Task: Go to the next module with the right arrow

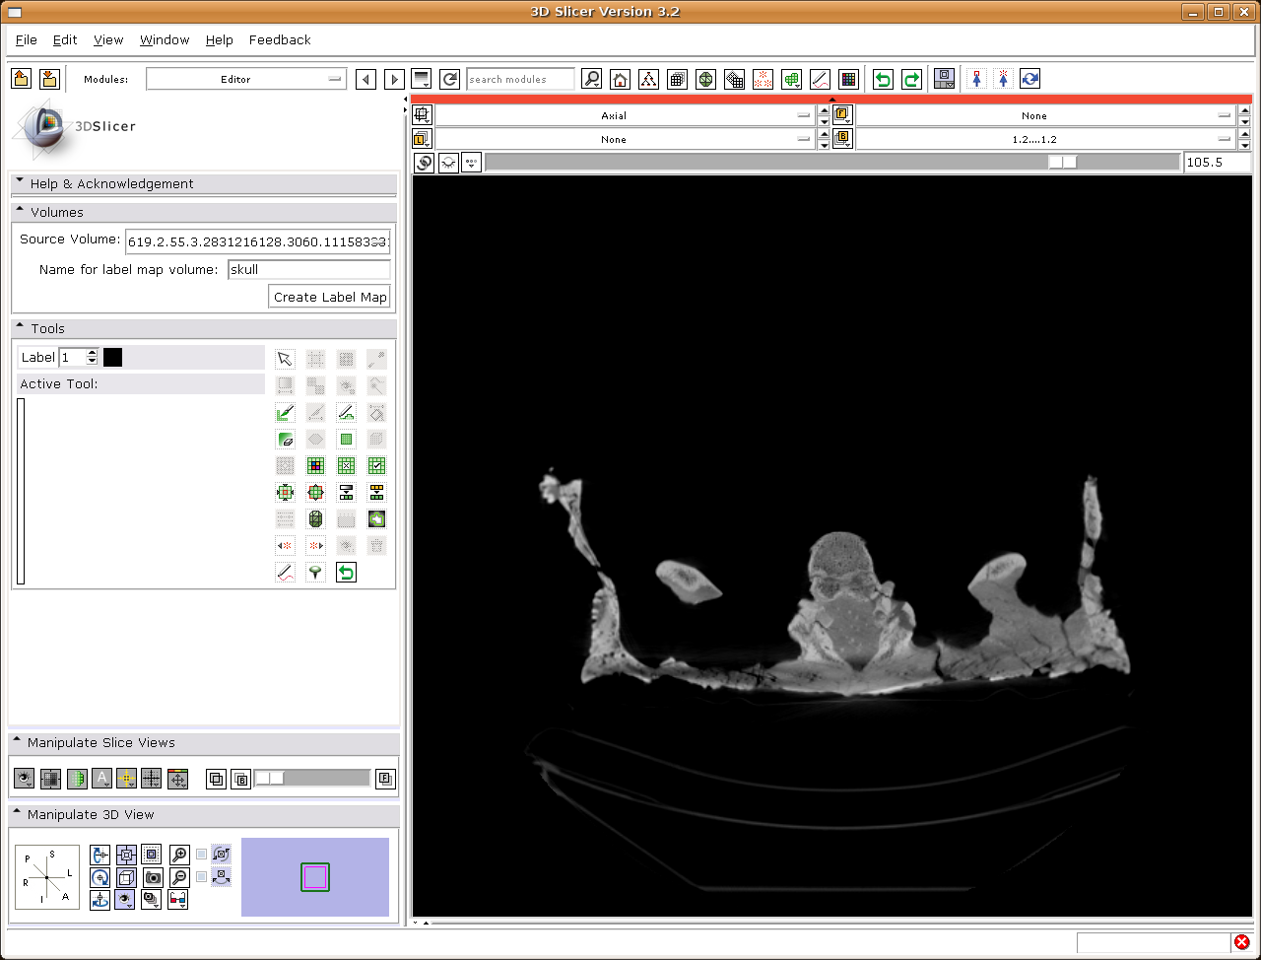Action: click(x=394, y=79)
